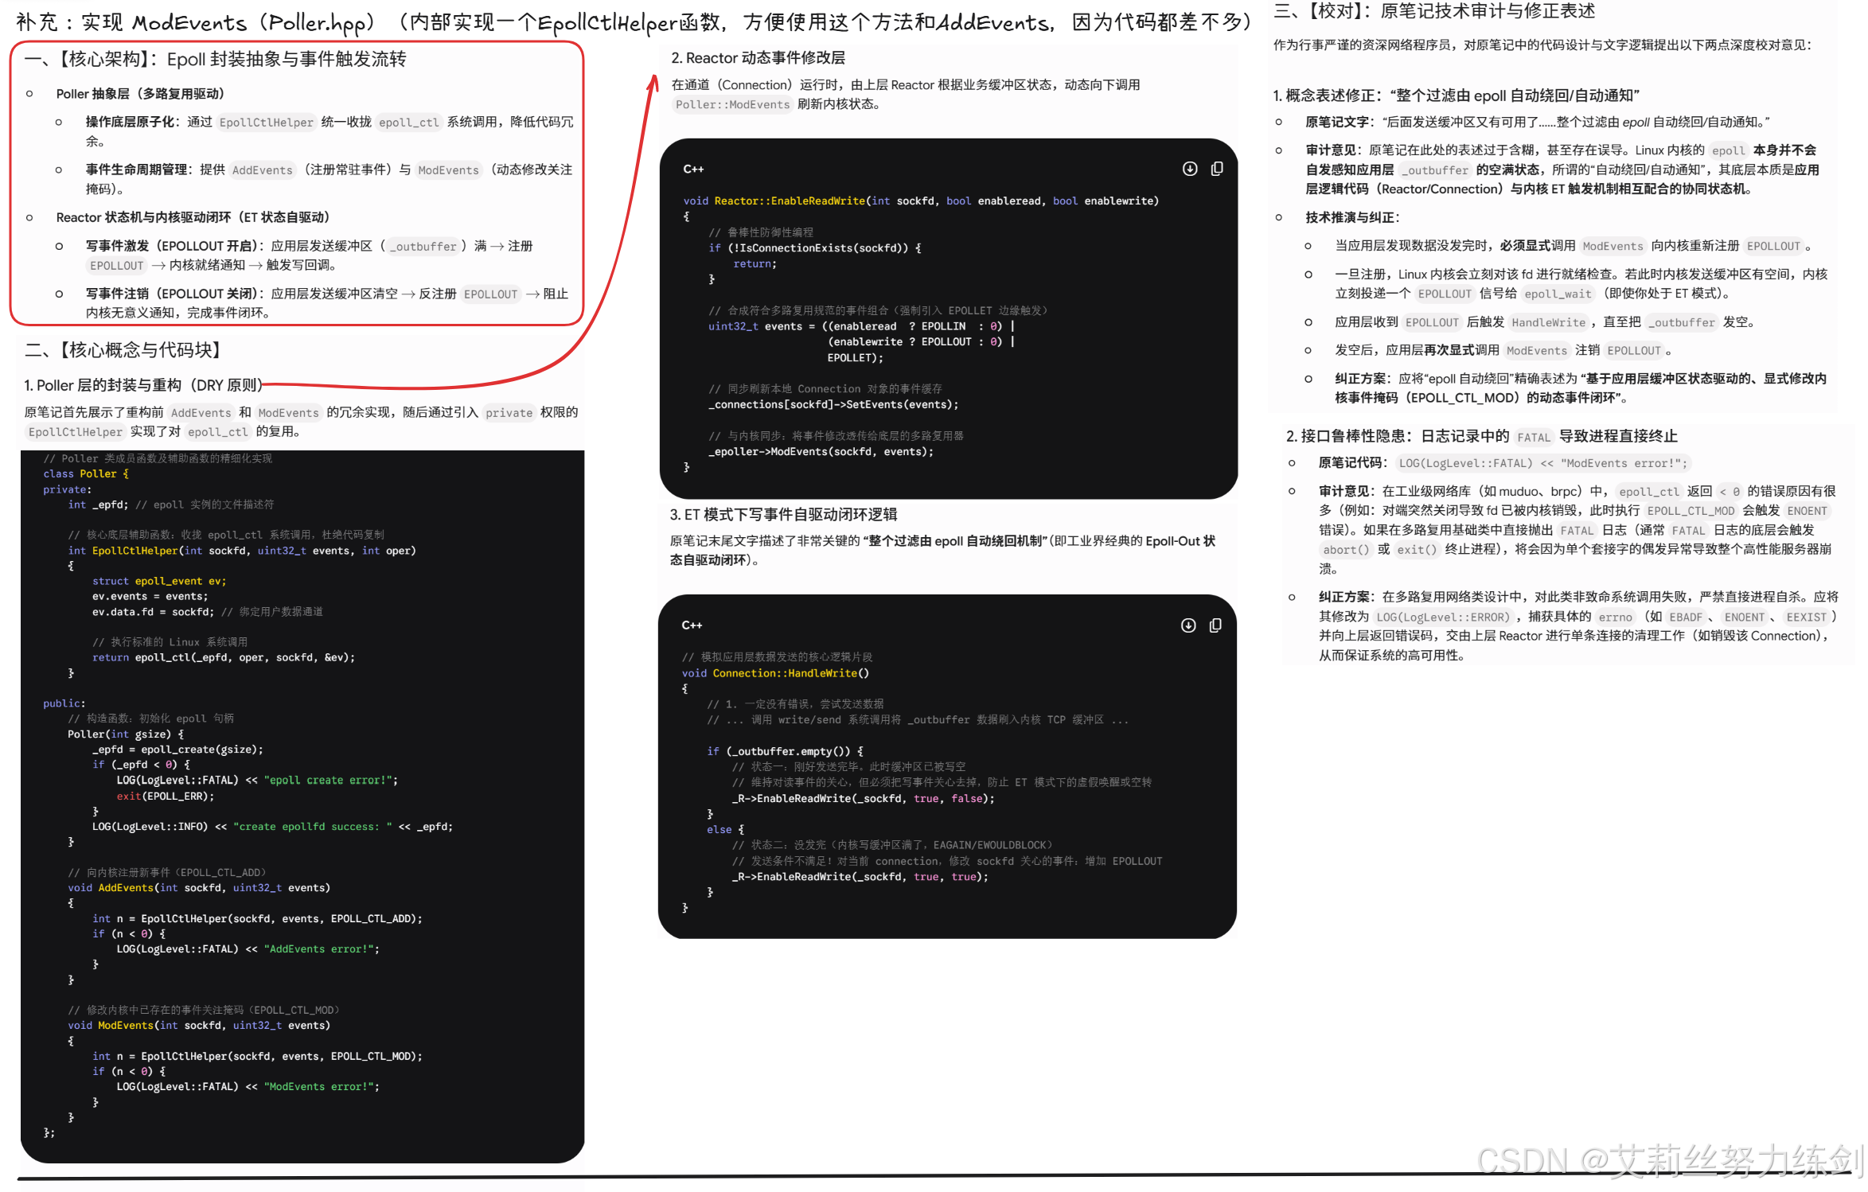Select the heading '2. Reactor 动态事件修改层'
This screenshot has height=1192, width=1868.
coord(758,58)
